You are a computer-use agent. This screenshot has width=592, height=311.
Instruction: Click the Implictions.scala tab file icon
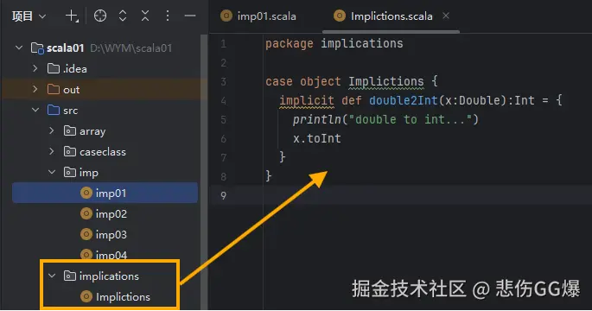(x=340, y=16)
